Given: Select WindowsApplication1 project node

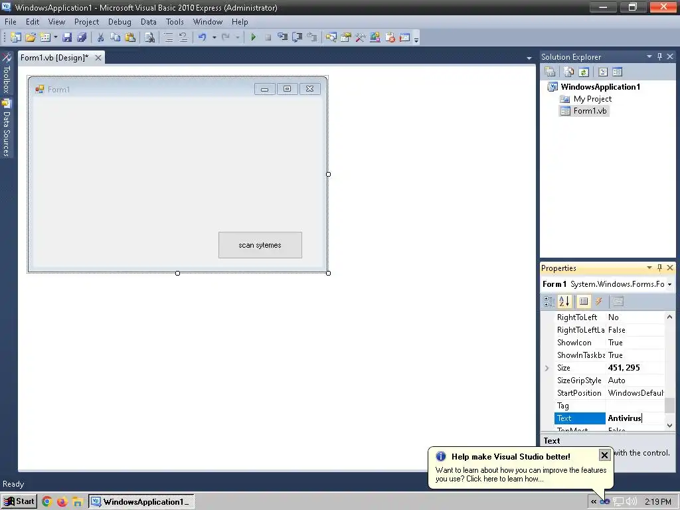Looking at the screenshot, I should click(600, 87).
